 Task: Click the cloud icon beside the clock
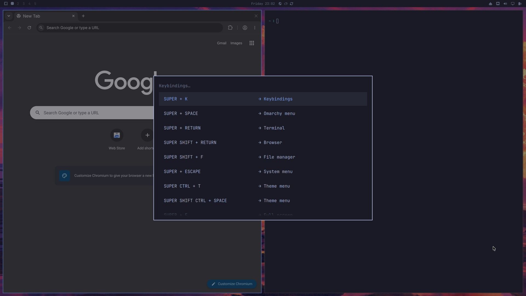tap(286, 4)
